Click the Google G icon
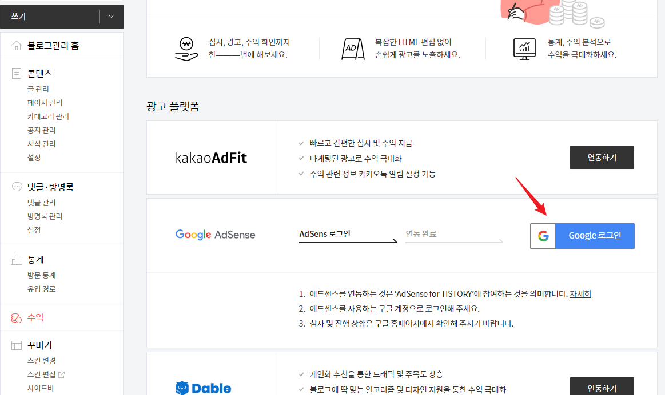This screenshot has width=665, height=395. (543, 236)
